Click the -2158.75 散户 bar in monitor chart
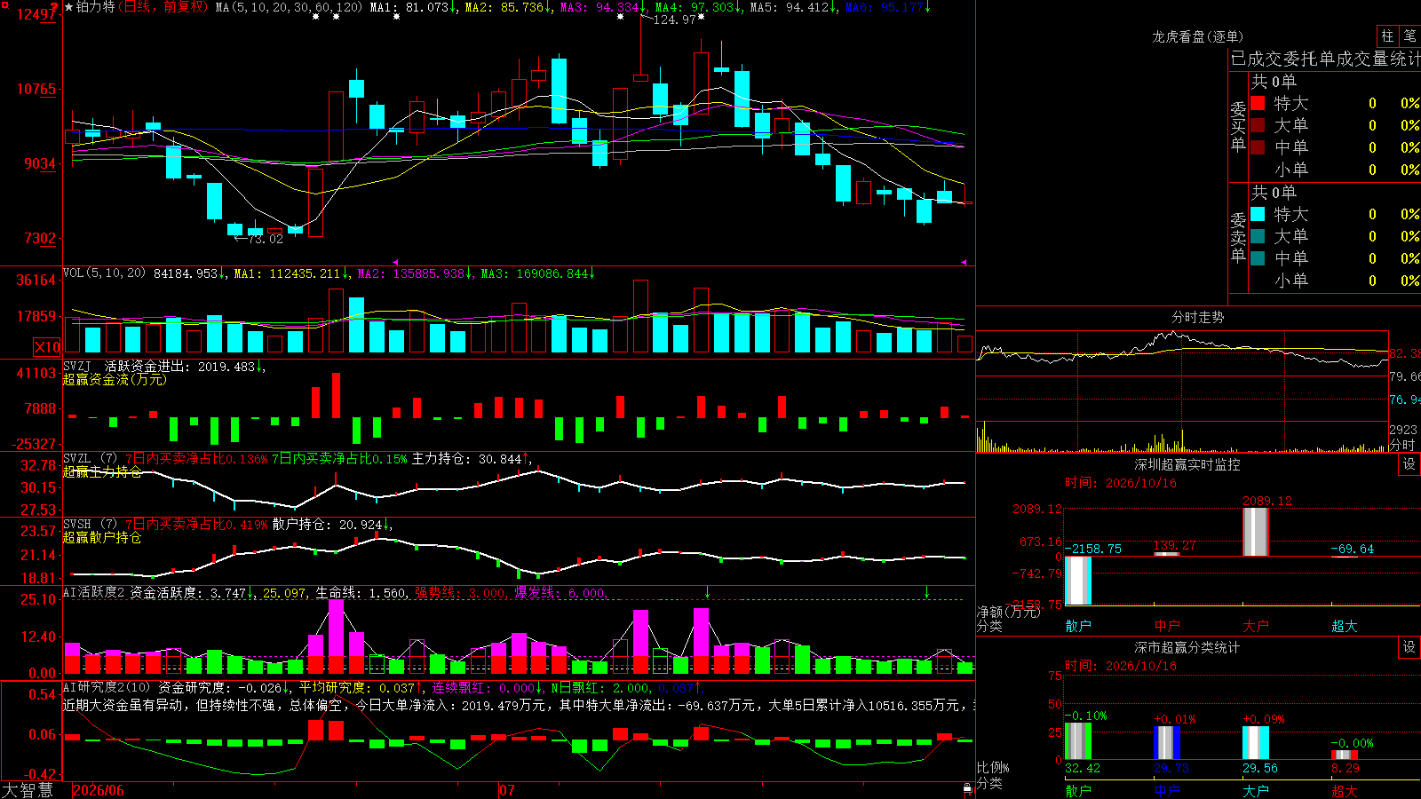 point(1077,580)
